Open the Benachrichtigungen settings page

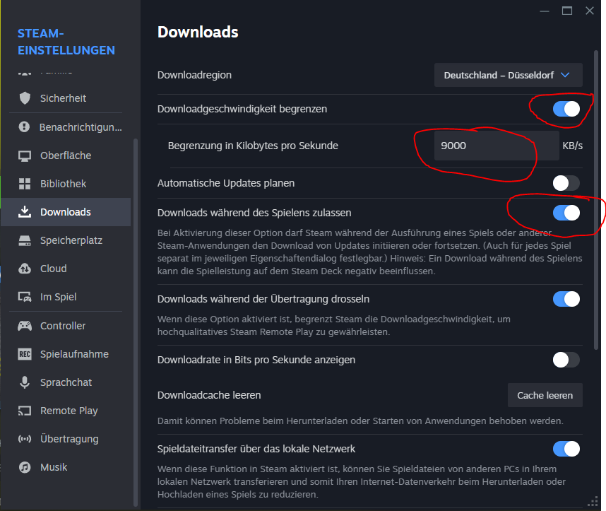click(66, 127)
